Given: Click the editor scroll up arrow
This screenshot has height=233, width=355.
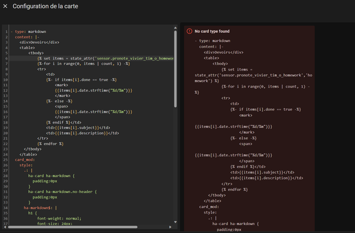Looking at the screenshot, I should tap(175, 28).
